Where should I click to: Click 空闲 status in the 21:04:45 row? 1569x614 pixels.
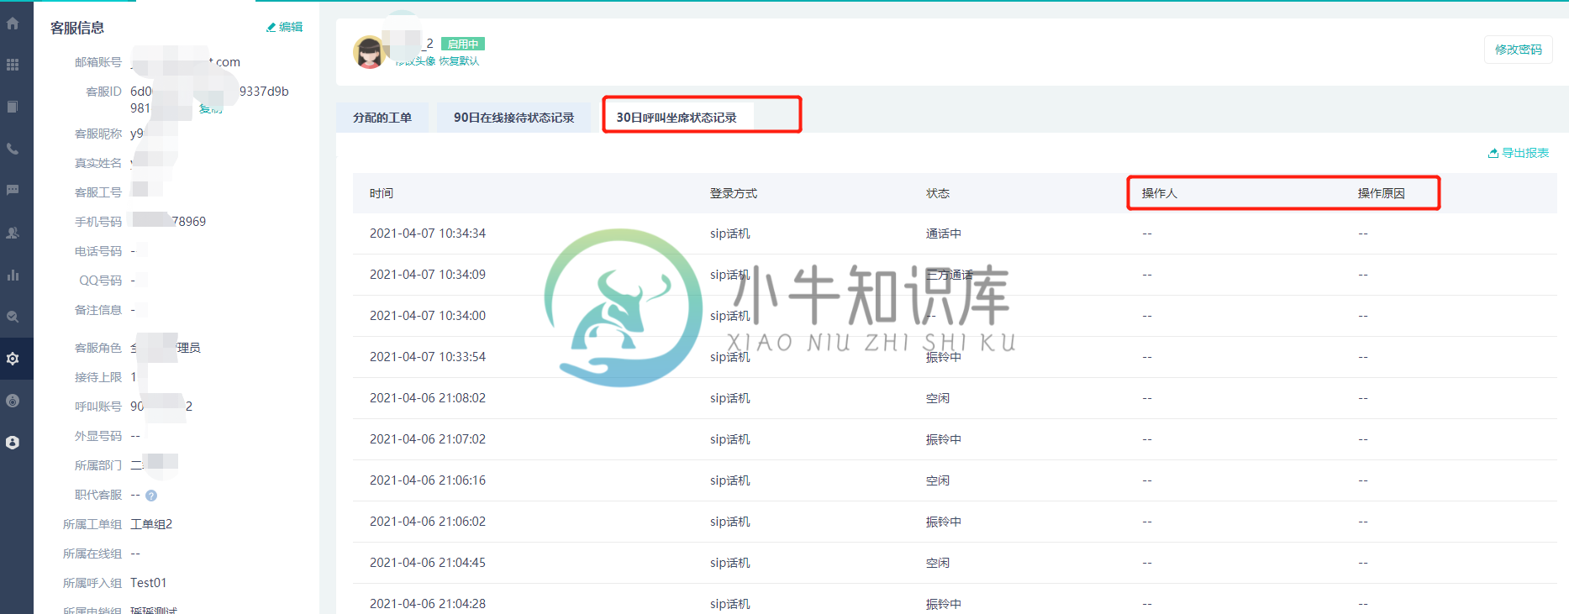point(938,563)
